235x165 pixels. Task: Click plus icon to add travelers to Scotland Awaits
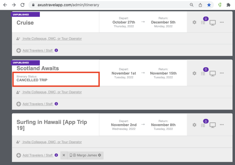tap(19, 104)
